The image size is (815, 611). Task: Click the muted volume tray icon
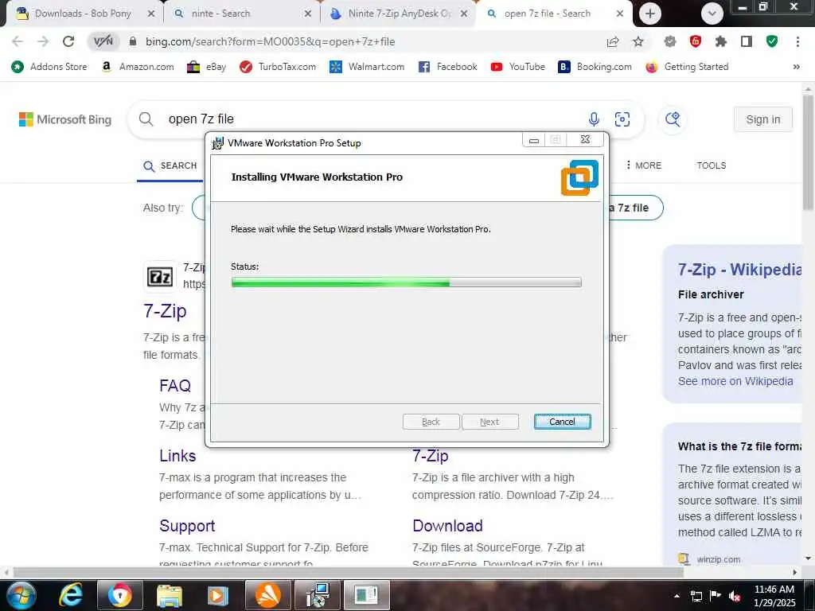pyautogui.click(x=735, y=597)
